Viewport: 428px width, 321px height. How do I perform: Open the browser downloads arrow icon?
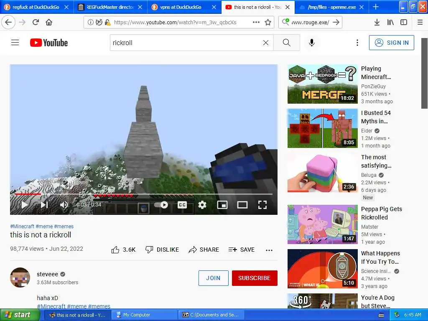(x=377, y=23)
